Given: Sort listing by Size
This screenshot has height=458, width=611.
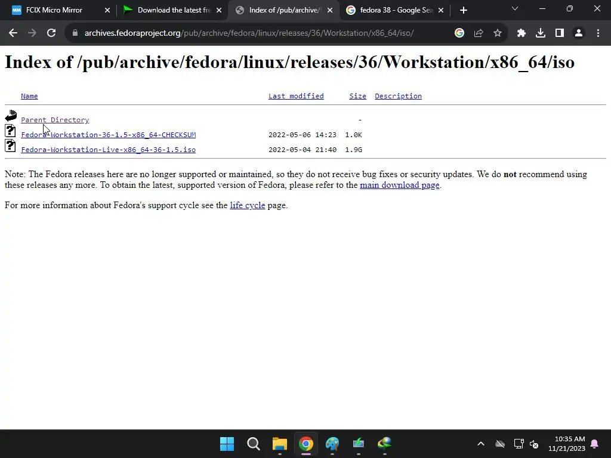Looking at the screenshot, I should [x=358, y=96].
